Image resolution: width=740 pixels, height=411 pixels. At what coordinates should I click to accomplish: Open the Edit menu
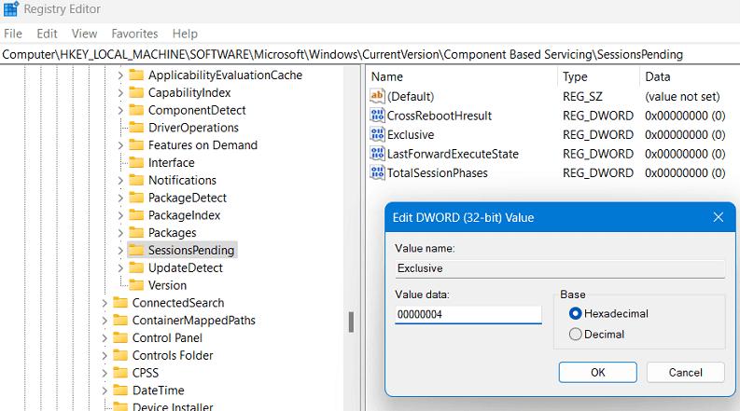click(47, 34)
